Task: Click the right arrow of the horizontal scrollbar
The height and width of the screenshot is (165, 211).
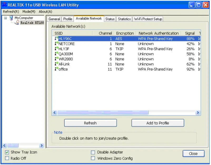Action: (x=198, y=113)
